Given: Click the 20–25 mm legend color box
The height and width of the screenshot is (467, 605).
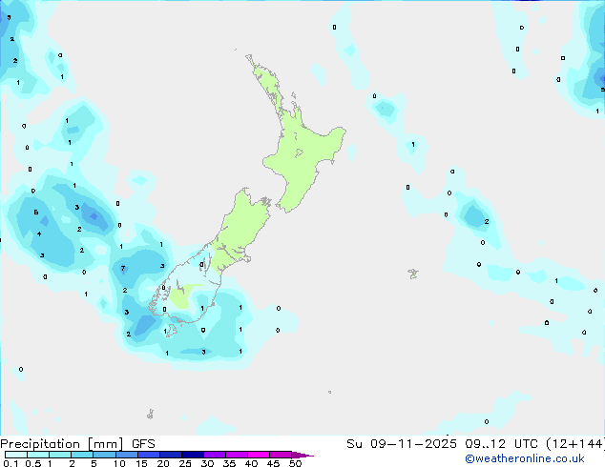Looking at the screenshot, I should tap(171, 455).
